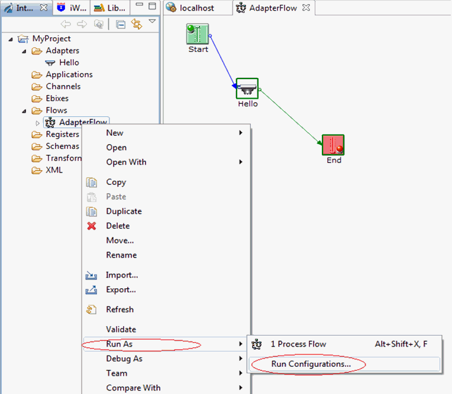Collapse the MyProject tree node
This screenshot has width=452, height=394.
click(x=11, y=39)
